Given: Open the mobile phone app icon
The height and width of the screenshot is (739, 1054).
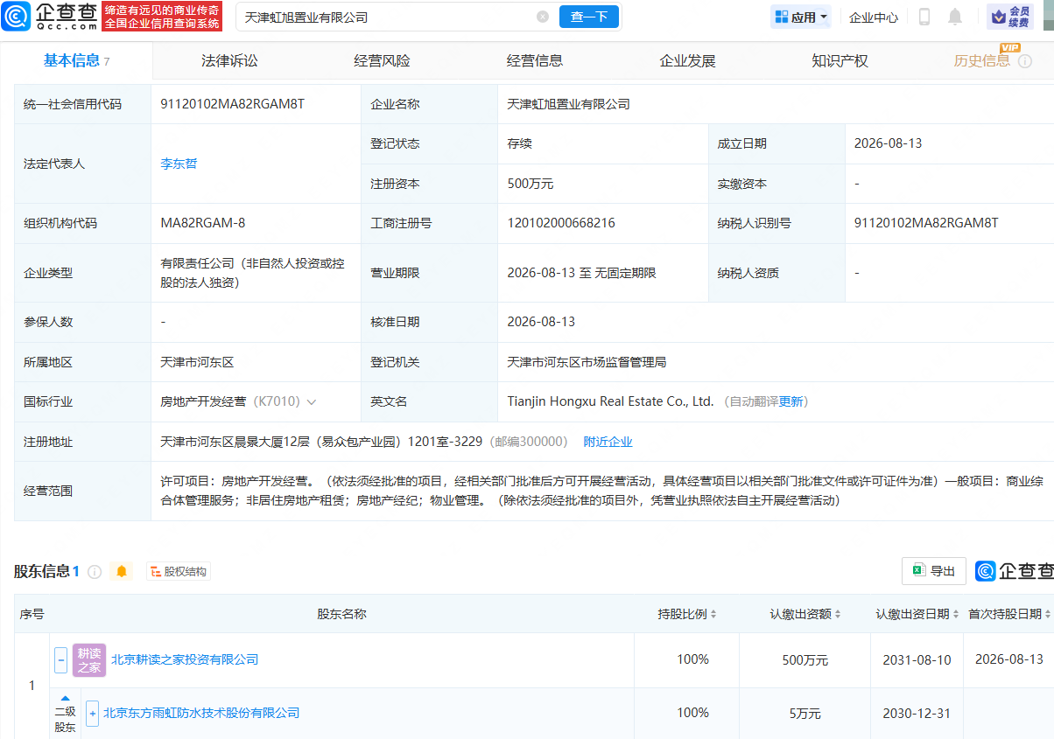Looking at the screenshot, I should [924, 17].
